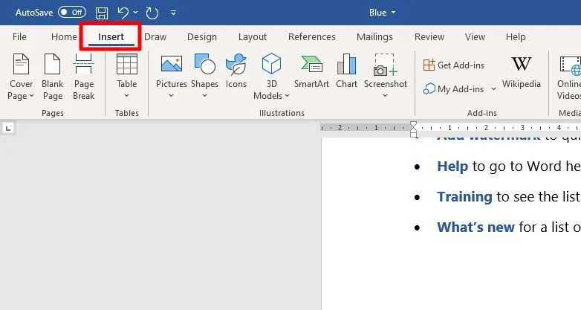The width and height of the screenshot is (581, 310).
Task: Open Customize Quick Access Toolbar dropdown
Action: (173, 13)
